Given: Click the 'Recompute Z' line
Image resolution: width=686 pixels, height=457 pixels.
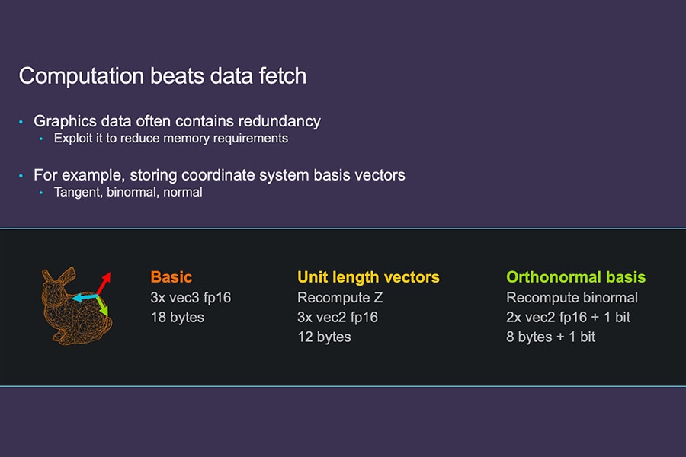Looking at the screenshot, I should [340, 298].
